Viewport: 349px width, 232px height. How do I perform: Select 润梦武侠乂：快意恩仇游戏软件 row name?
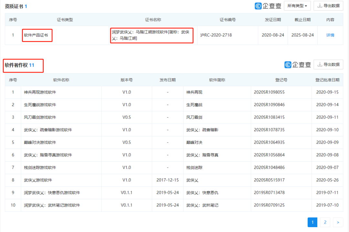pos(52,193)
